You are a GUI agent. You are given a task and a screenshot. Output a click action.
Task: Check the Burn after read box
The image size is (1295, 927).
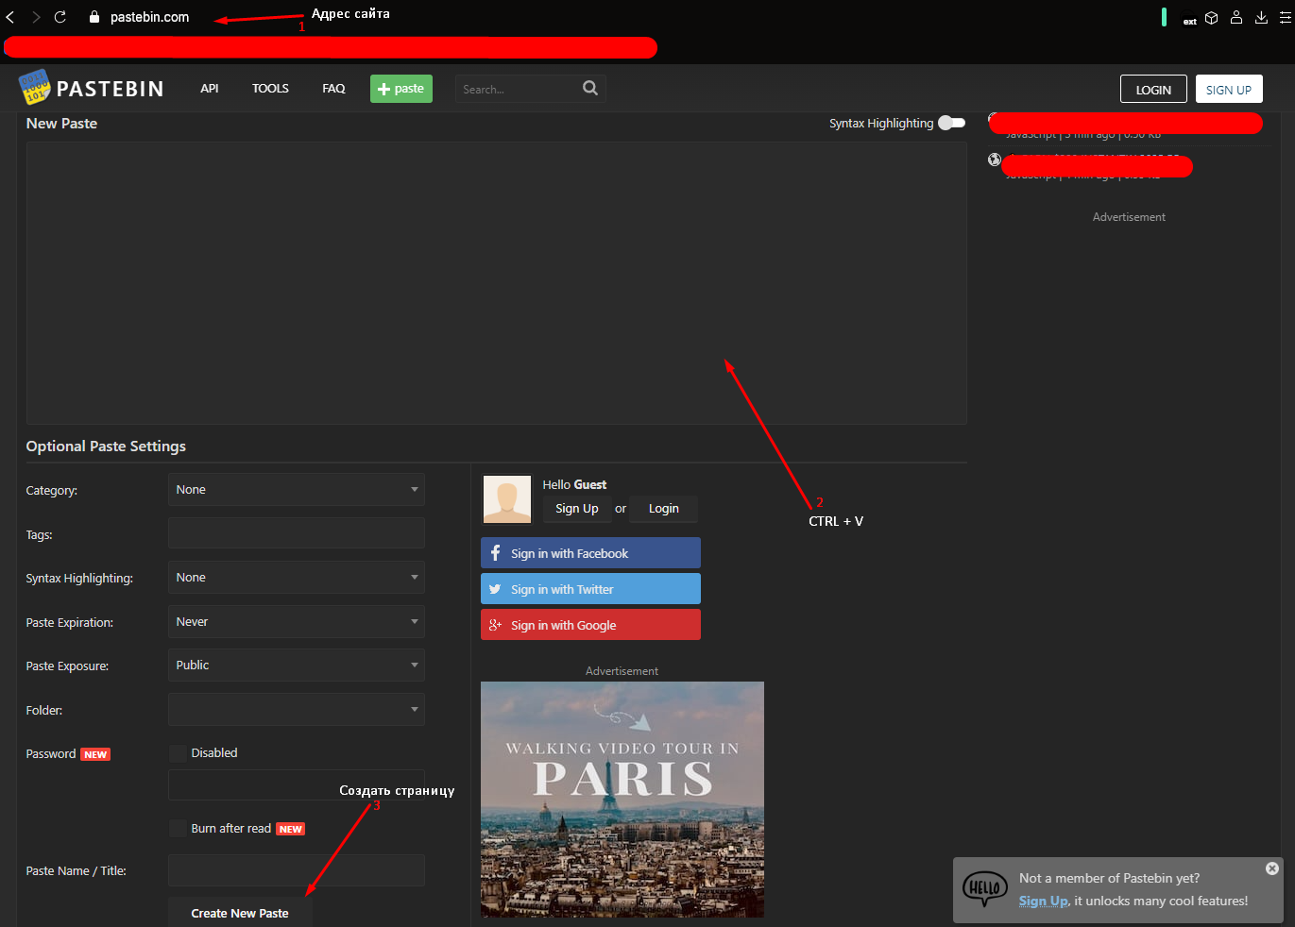click(x=178, y=828)
